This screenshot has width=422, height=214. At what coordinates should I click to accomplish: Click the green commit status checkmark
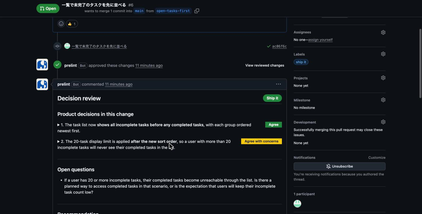[269, 46]
